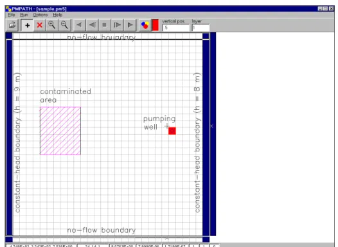Click inside the hatched contaminated area
338x247 pixels.
[x=60, y=131]
